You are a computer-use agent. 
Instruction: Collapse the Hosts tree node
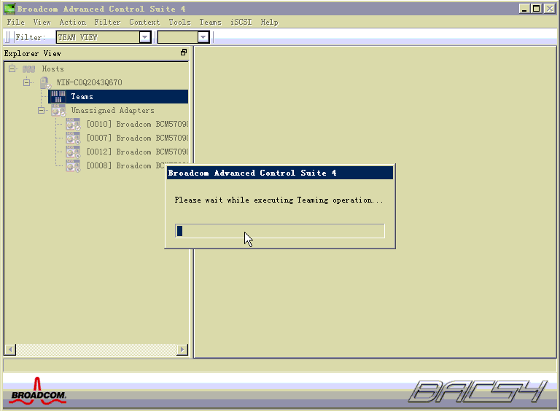coord(12,68)
